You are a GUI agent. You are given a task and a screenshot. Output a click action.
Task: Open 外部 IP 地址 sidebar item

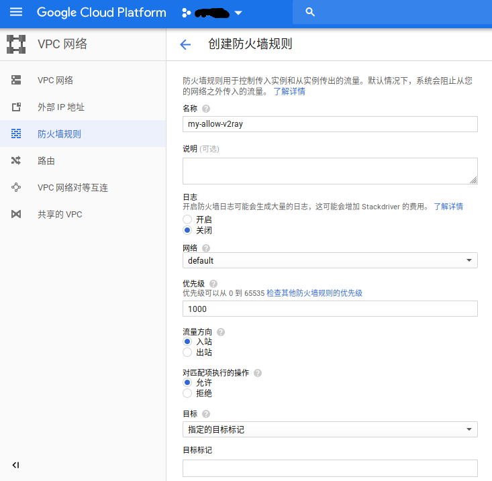click(x=61, y=107)
